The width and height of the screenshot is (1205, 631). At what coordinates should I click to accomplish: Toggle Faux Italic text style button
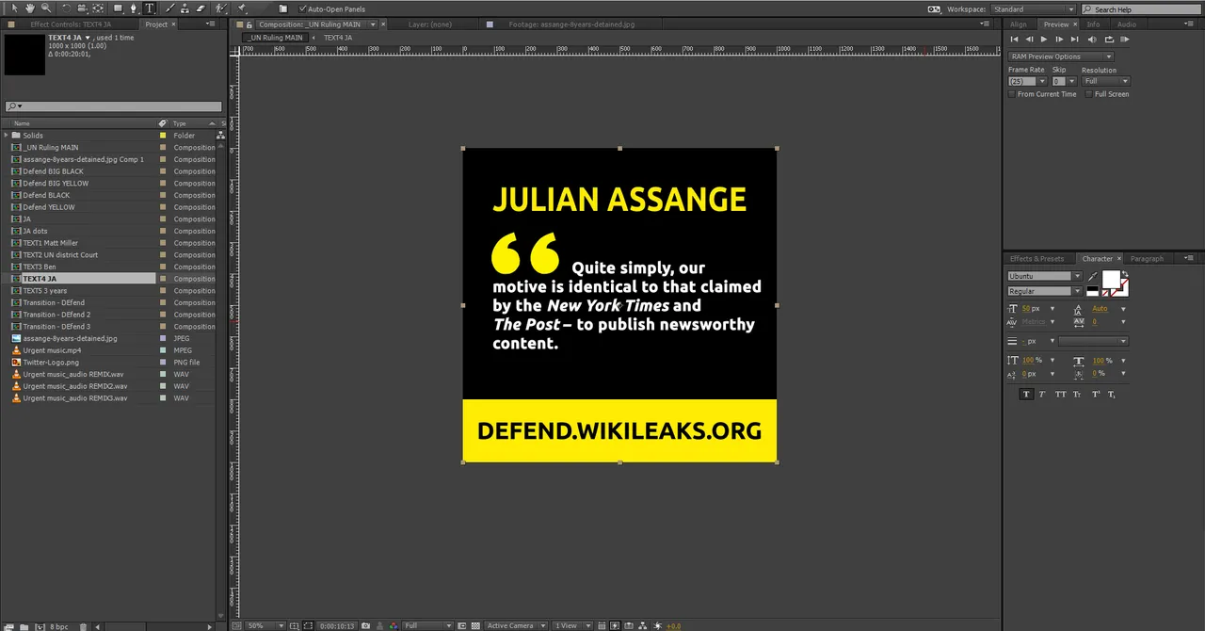point(1042,394)
